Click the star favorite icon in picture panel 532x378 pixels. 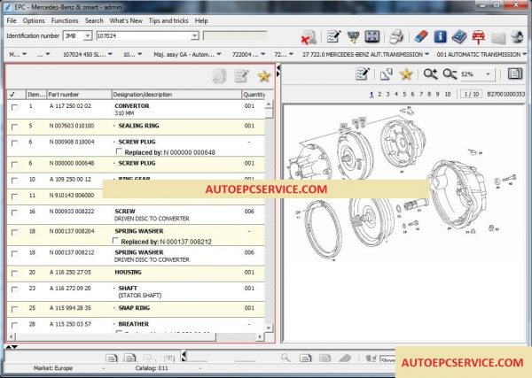coord(406,73)
